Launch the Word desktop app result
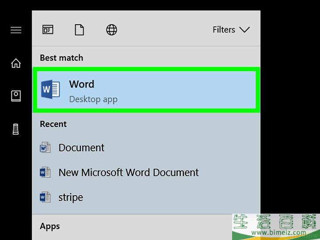Screen dimensions: 320x240 (146, 90)
